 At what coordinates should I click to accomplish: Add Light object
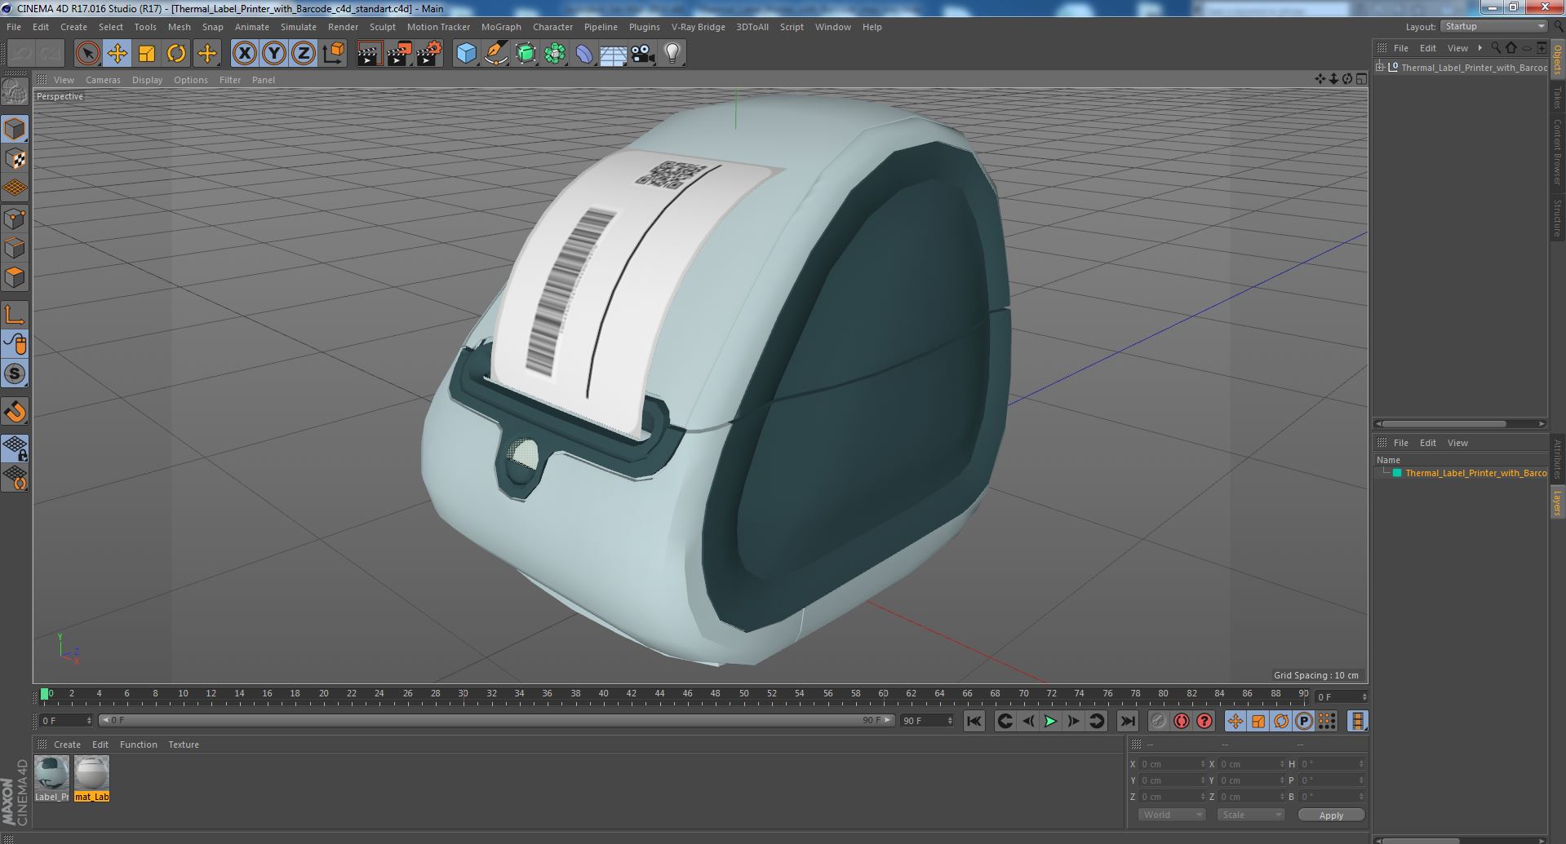[672, 54]
